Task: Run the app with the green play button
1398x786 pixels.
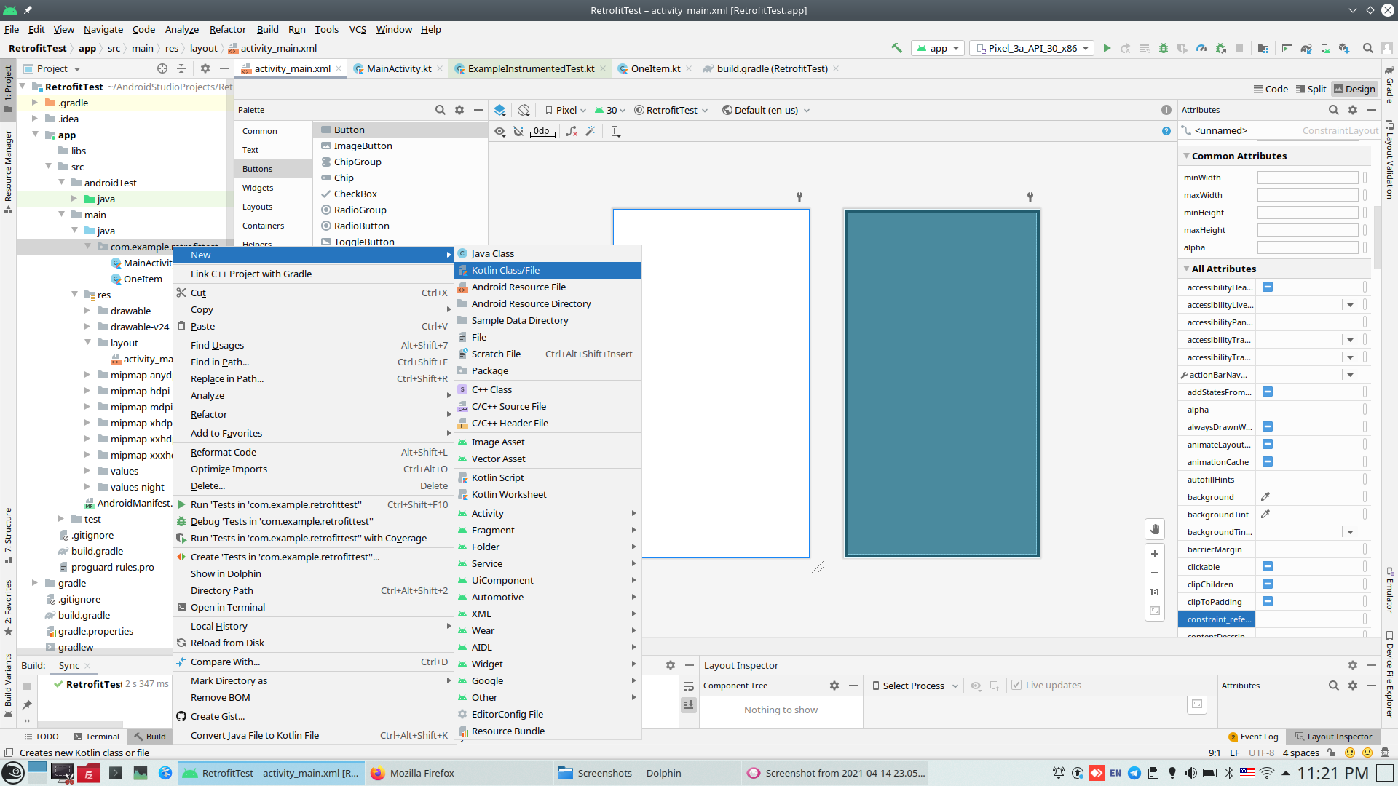Action: point(1107,48)
